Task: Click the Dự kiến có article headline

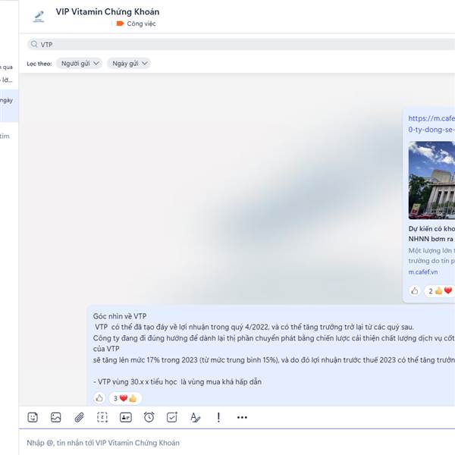Action: [431, 234]
